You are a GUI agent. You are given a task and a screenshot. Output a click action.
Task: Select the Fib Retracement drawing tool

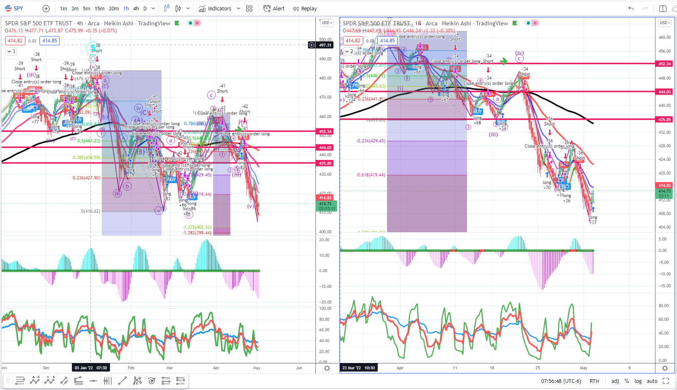(20, 380)
